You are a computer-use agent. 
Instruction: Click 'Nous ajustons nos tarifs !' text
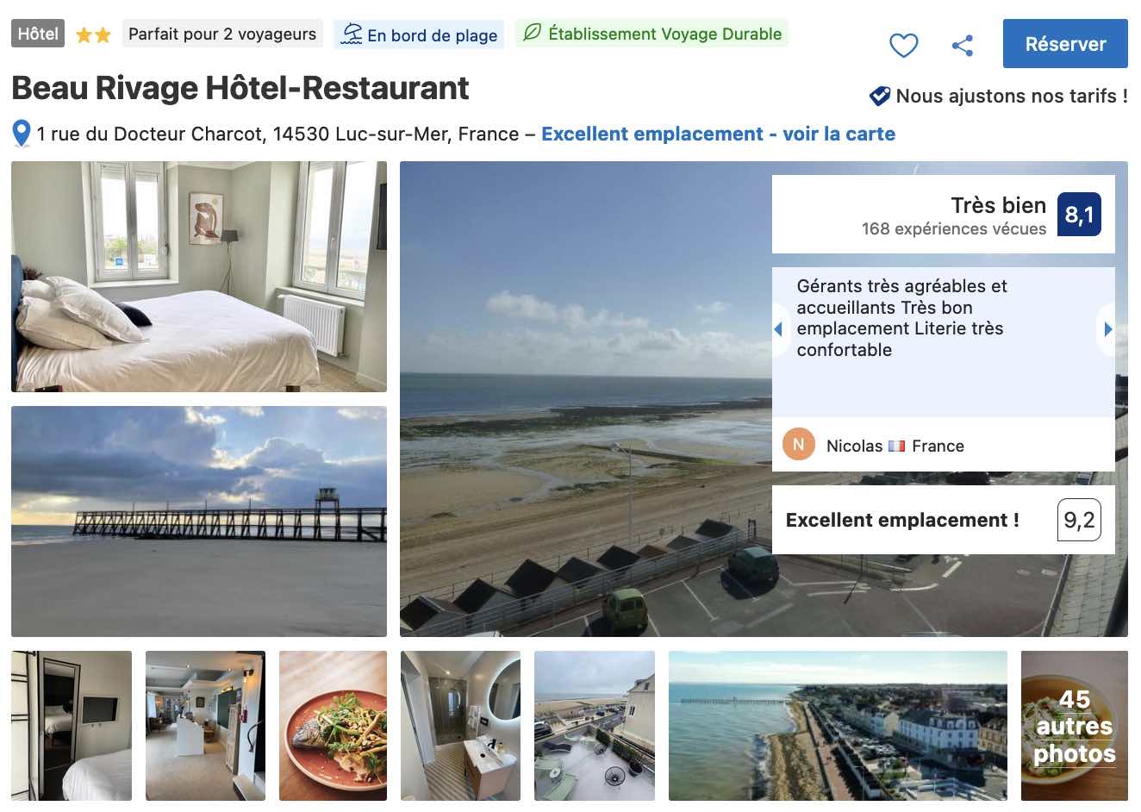[x=1012, y=96]
